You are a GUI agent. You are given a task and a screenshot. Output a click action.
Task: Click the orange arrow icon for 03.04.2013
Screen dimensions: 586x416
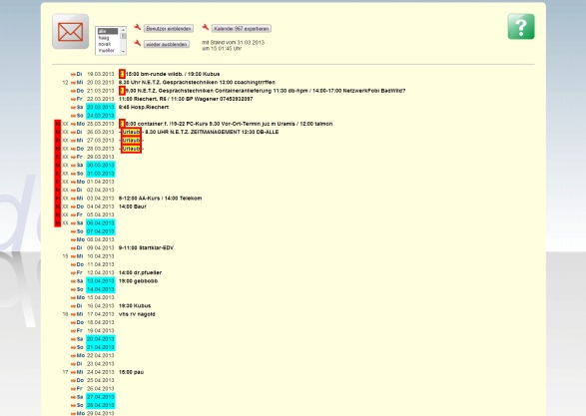(73, 199)
